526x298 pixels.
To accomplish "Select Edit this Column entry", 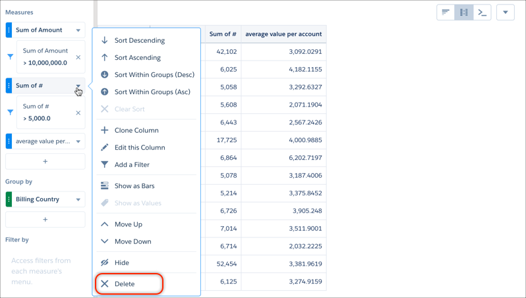I will pos(146,147).
